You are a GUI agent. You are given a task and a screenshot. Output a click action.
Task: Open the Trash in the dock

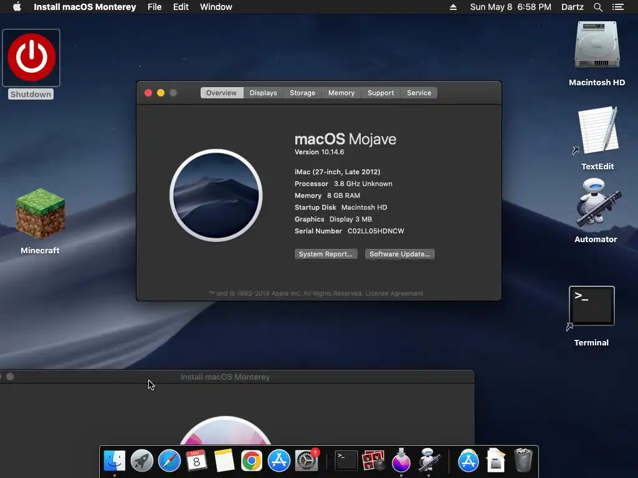pos(523,461)
